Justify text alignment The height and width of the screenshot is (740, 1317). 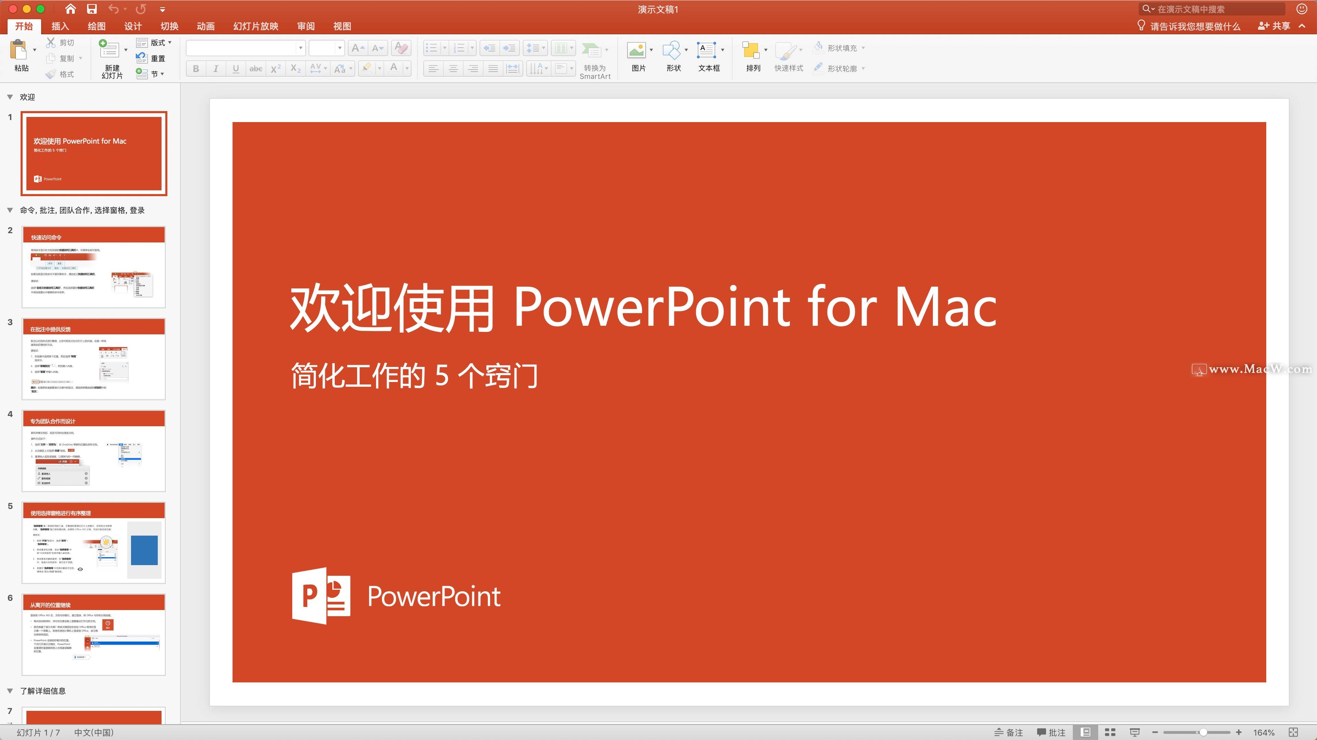click(494, 69)
